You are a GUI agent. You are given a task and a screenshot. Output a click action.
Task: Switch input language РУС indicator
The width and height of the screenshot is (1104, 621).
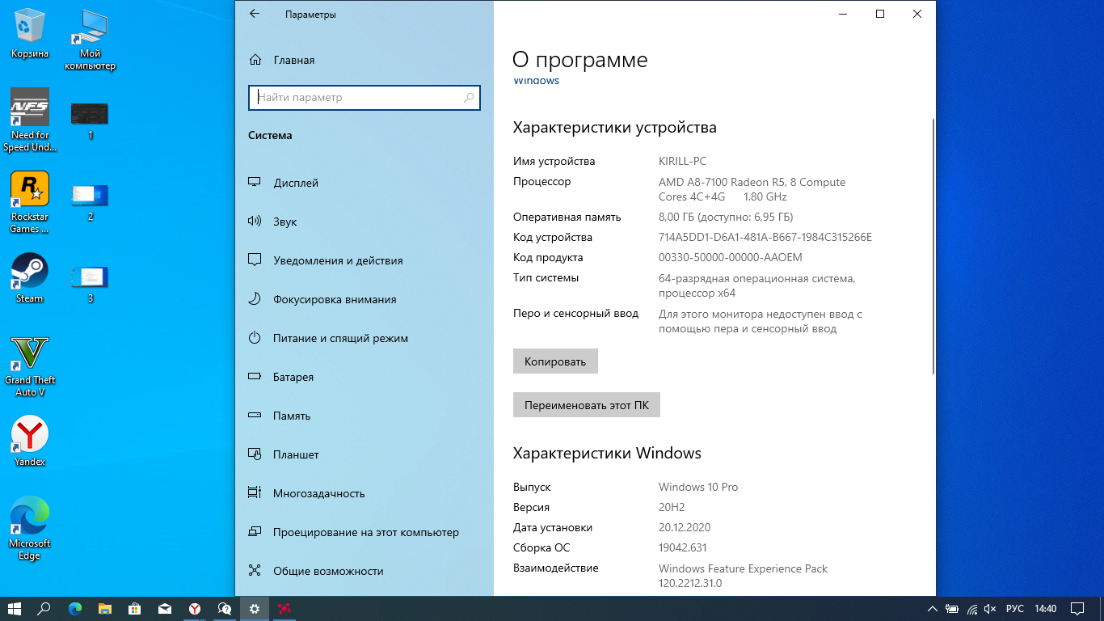(x=1015, y=608)
